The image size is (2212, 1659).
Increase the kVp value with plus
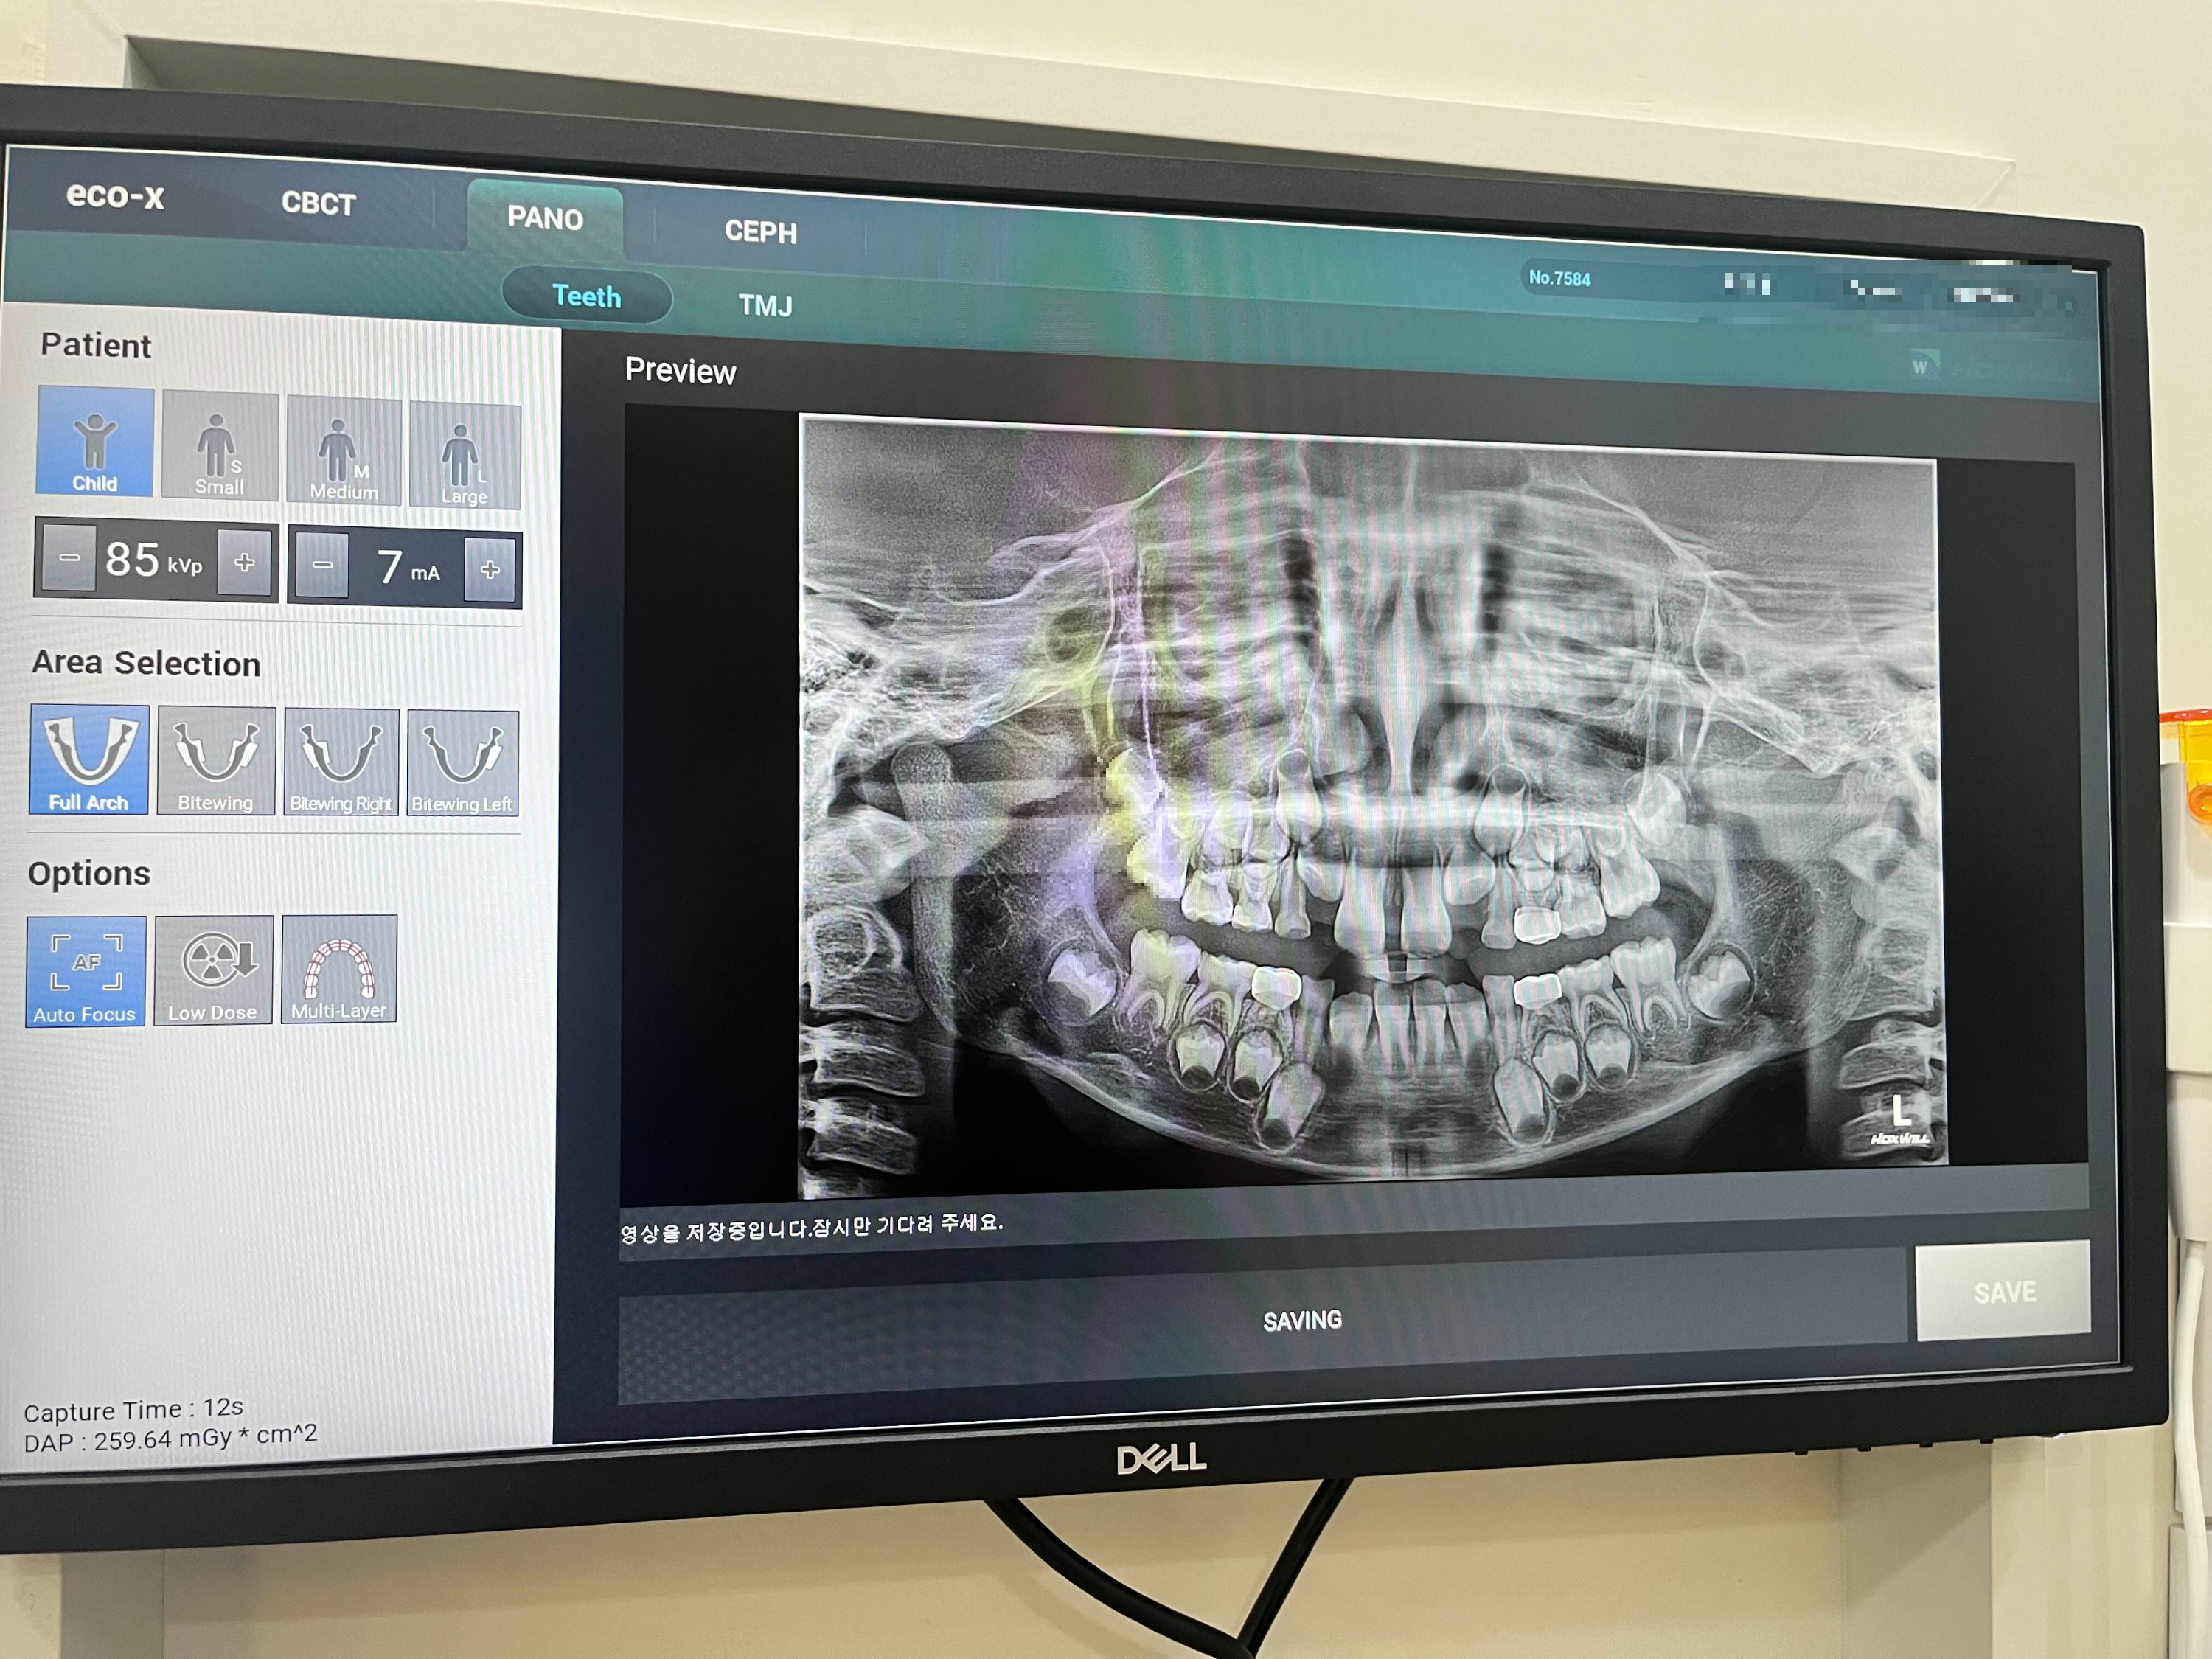(x=245, y=563)
